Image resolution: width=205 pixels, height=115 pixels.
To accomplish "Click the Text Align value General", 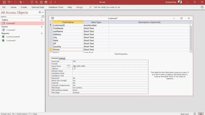I will tap(110, 93).
